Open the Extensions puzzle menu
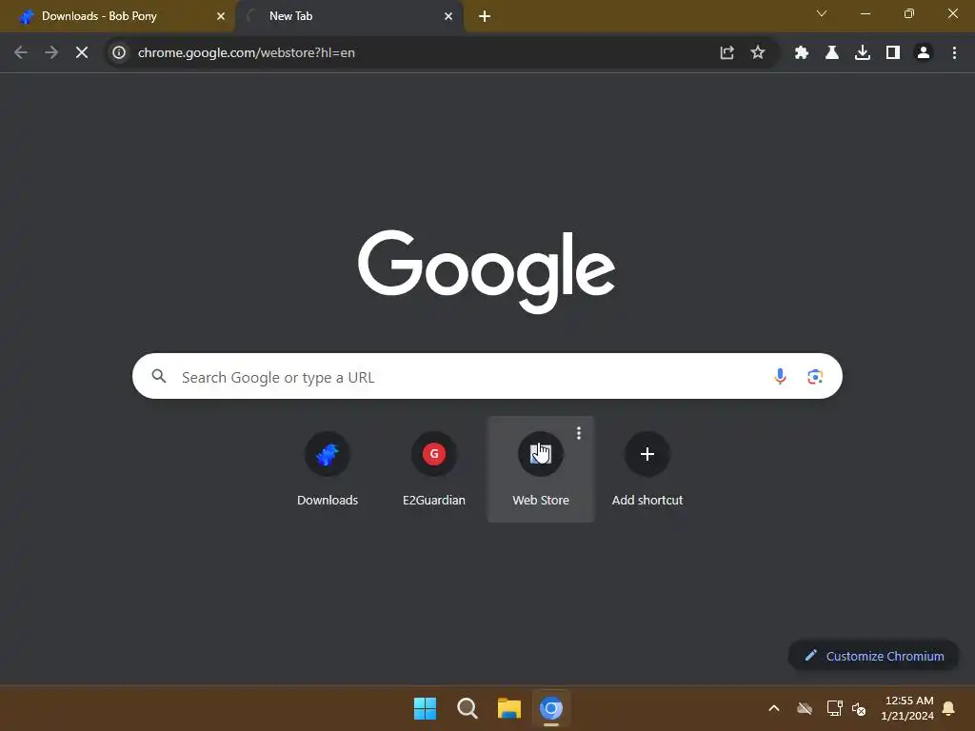 click(x=802, y=53)
